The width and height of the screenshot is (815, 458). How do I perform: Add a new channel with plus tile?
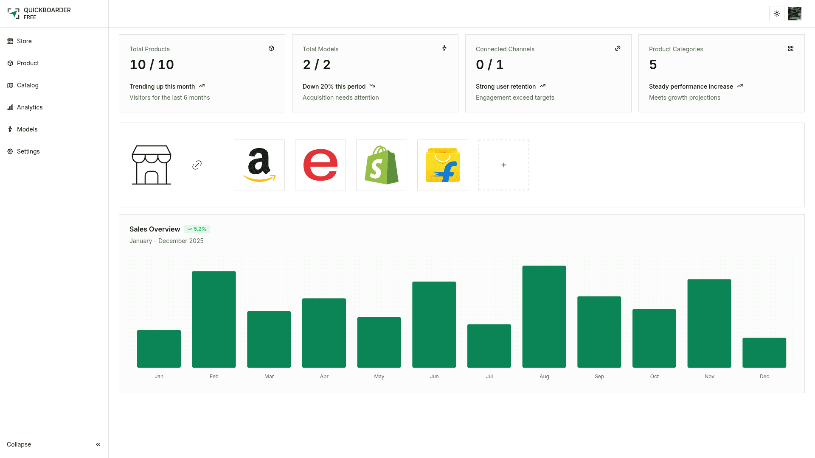503,165
